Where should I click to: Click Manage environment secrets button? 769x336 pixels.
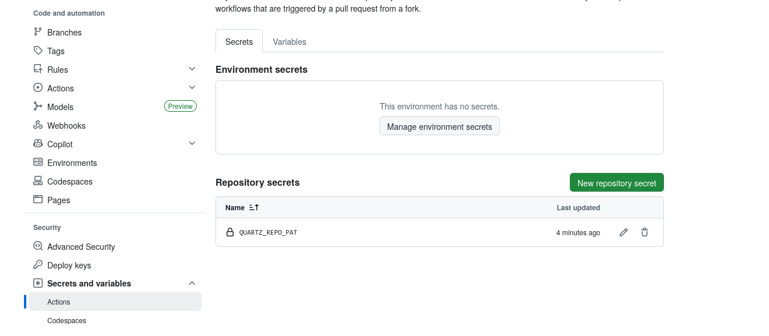point(439,126)
